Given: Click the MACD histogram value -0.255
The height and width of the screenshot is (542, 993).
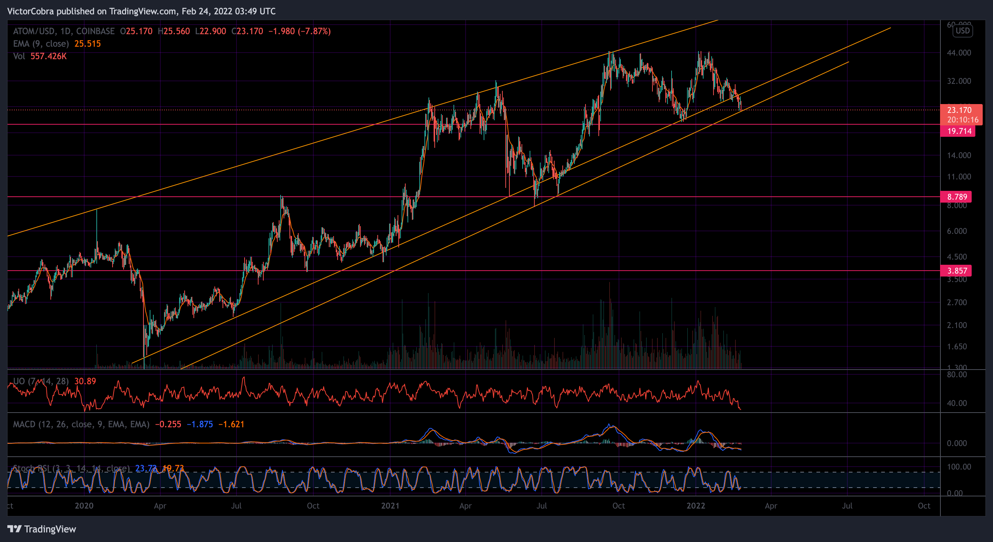Looking at the screenshot, I should (x=168, y=424).
